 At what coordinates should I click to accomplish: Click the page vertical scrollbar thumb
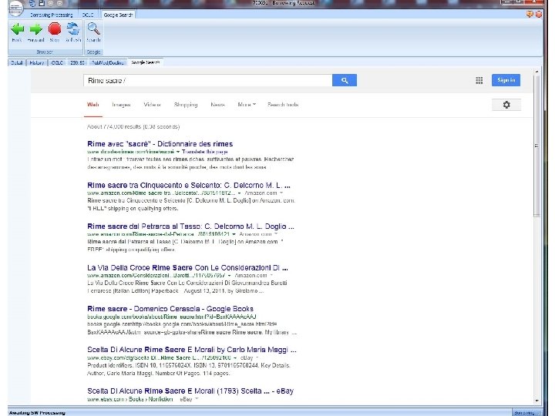click(537, 146)
